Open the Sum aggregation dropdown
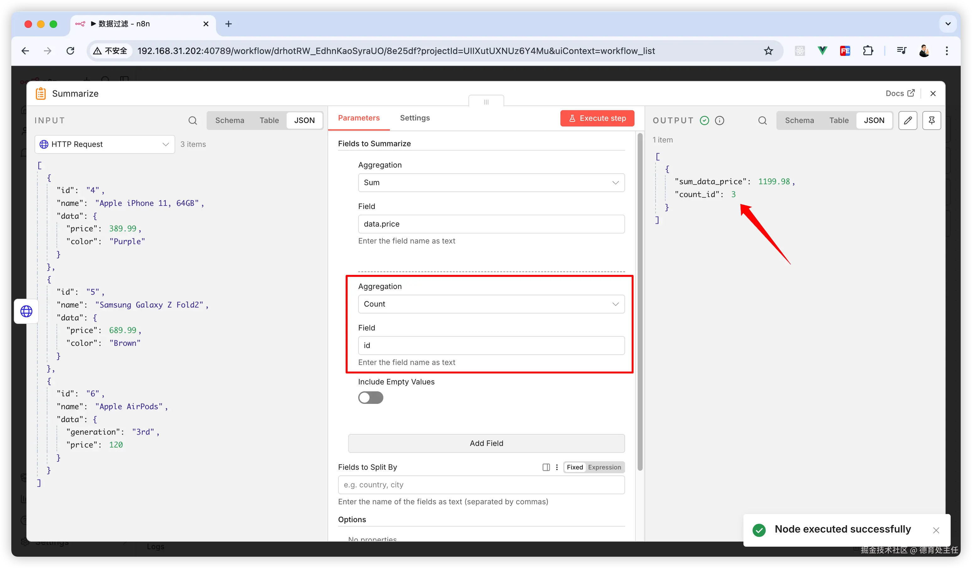Image resolution: width=972 pixels, height=568 pixels. tap(491, 183)
